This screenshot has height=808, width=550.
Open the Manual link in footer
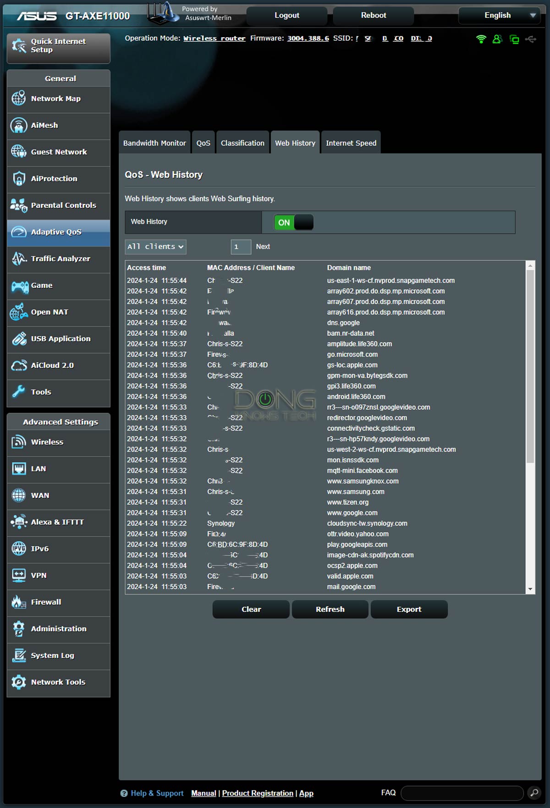[203, 793]
